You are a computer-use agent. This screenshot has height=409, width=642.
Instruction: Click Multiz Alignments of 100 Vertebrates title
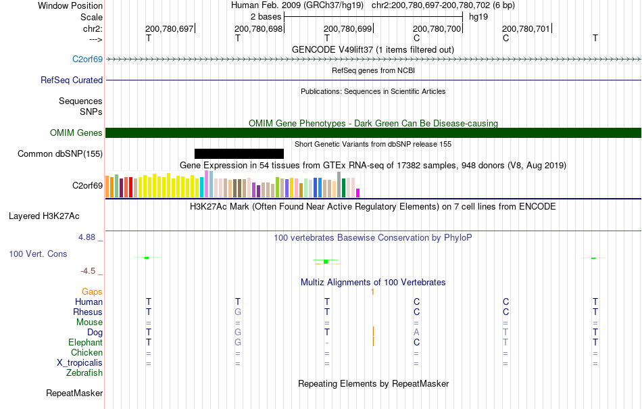[x=373, y=282]
